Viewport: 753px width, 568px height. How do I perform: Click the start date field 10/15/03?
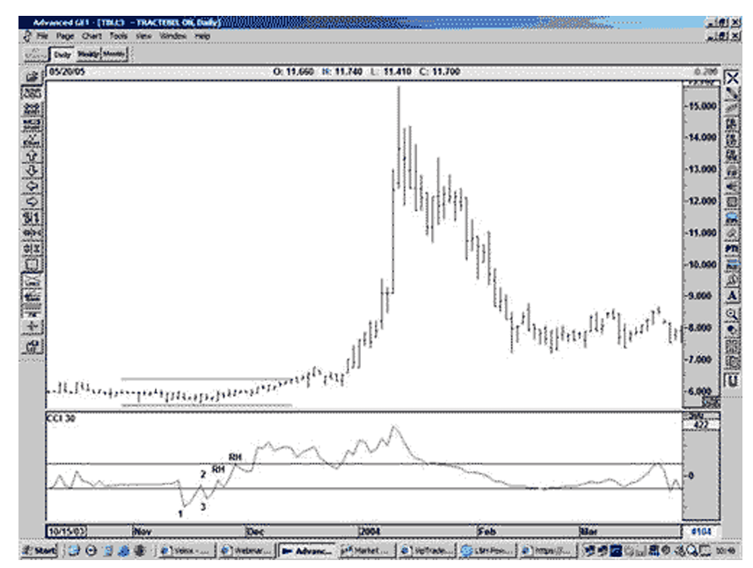pyautogui.click(x=67, y=531)
